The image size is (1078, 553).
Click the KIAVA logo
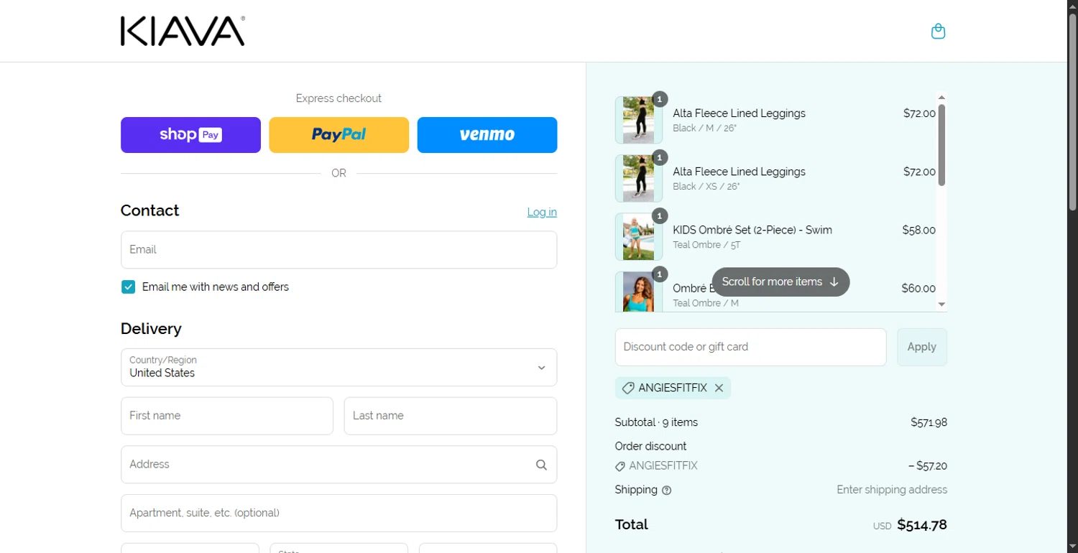click(x=183, y=32)
